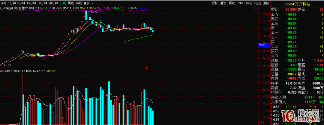Select the 买五 109.68 bid row

click(297, 56)
